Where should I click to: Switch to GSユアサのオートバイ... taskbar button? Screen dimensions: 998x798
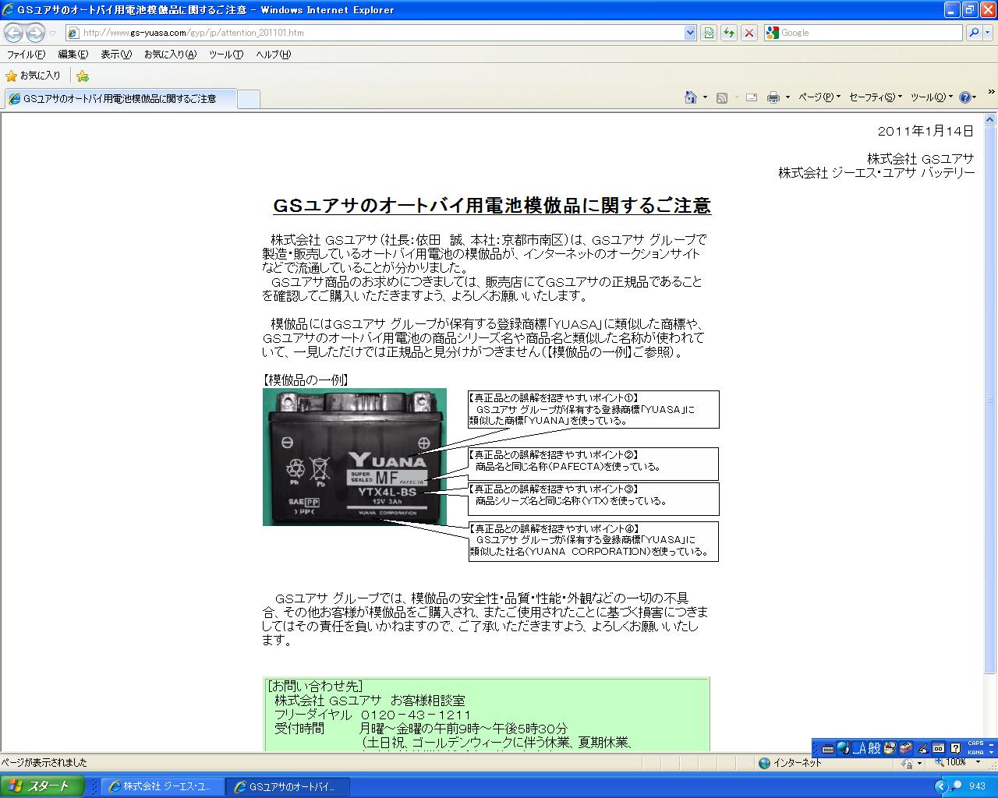(x=288, y=787)
